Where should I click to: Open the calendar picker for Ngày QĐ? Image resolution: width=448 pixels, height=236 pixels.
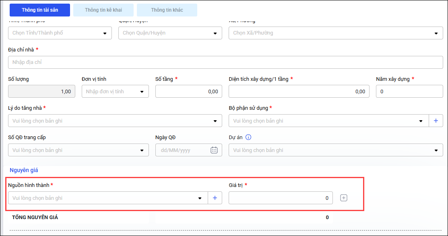tap(214, 150)
